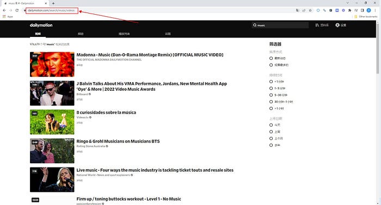The width and height of the screenshot is (381, 205).
Task: Open Live music - Four ways title link
Action: point(155,170)
